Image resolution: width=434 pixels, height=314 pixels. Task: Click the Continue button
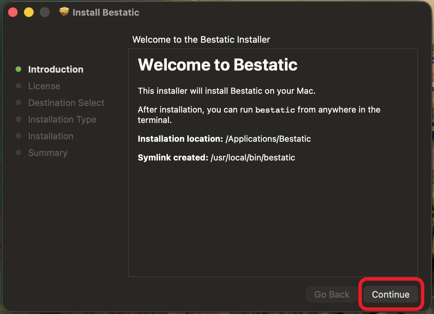point(391,294)
